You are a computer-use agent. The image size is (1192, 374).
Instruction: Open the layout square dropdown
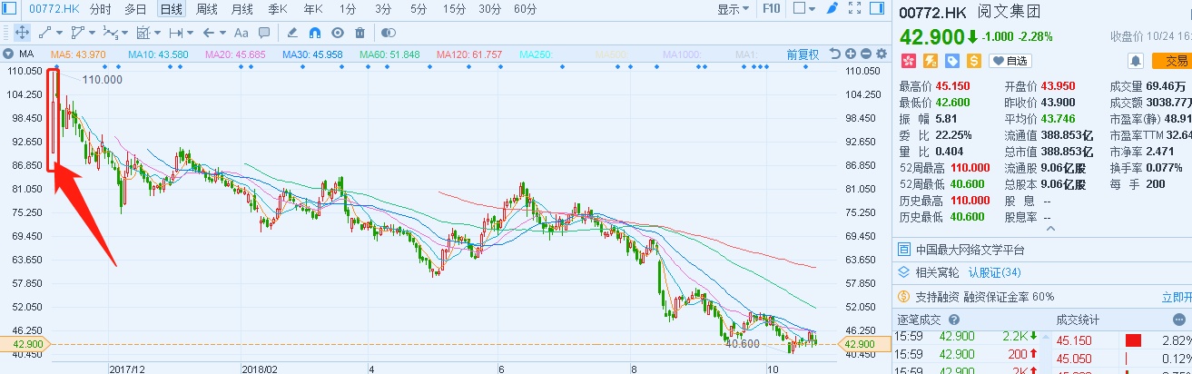point(803,9)
